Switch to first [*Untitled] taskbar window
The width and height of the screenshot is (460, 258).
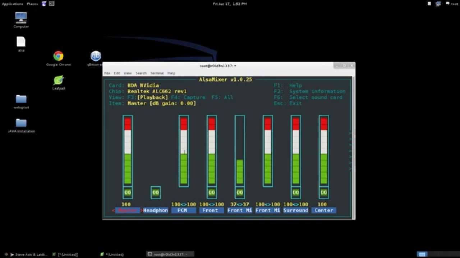[65, 254]
